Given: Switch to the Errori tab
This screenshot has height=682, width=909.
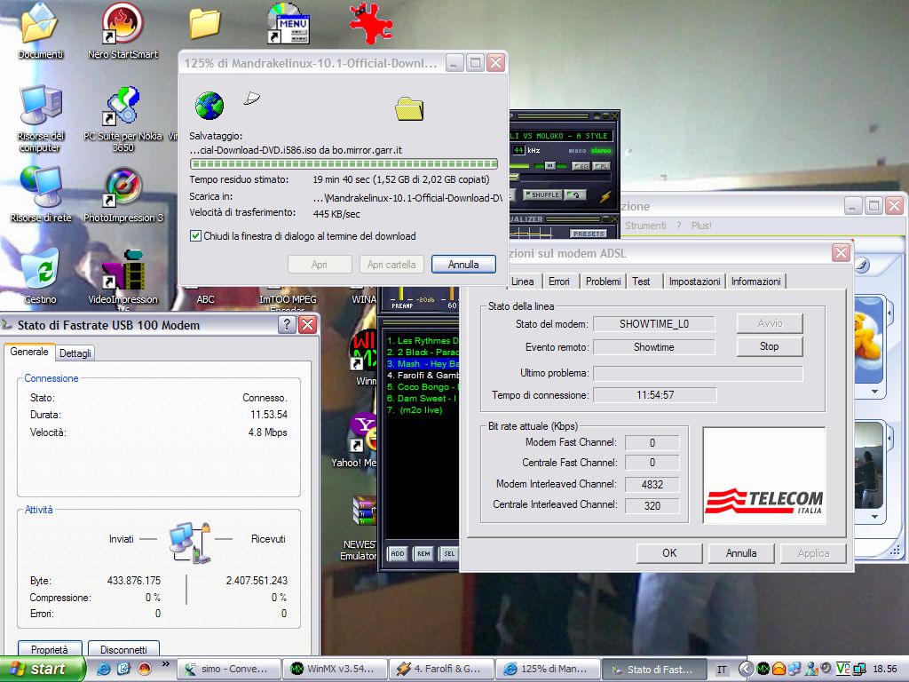Looking at the screenshot, I should (x=559, y=282).
